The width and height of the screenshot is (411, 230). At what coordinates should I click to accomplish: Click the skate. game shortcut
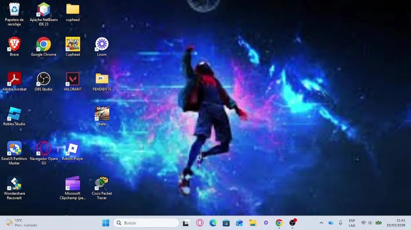(102, 117)
